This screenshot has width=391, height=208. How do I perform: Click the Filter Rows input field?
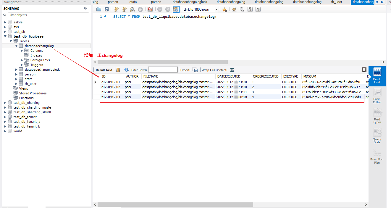(x=163, y=70)
